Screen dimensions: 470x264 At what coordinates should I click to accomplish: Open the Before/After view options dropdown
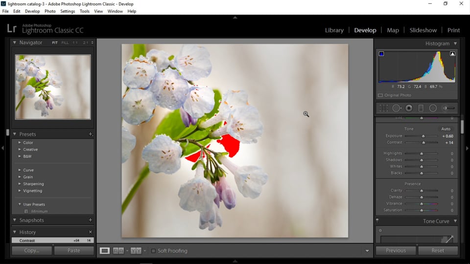tap(145, 251)
